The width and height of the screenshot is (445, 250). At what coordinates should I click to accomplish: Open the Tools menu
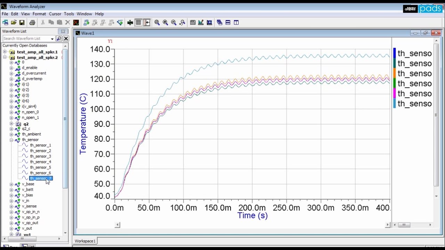click(x=69, y=14)
